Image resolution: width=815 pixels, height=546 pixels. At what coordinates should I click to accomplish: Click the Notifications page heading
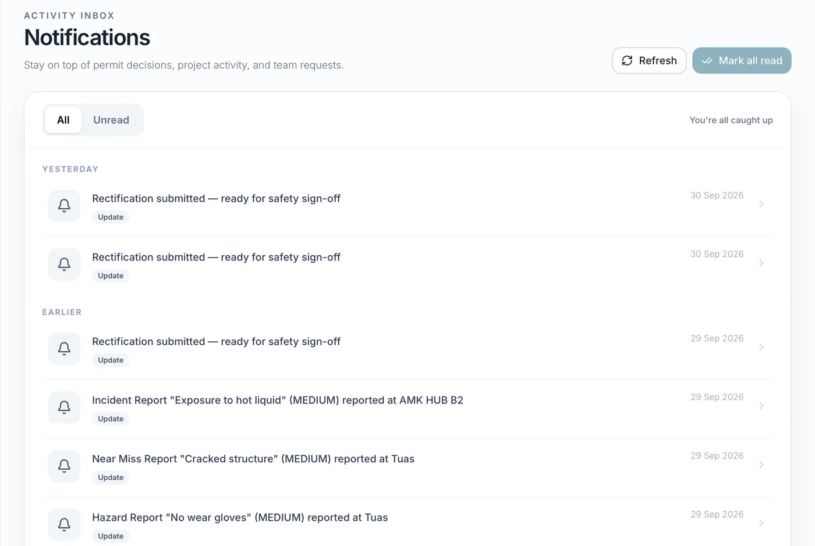87,38
